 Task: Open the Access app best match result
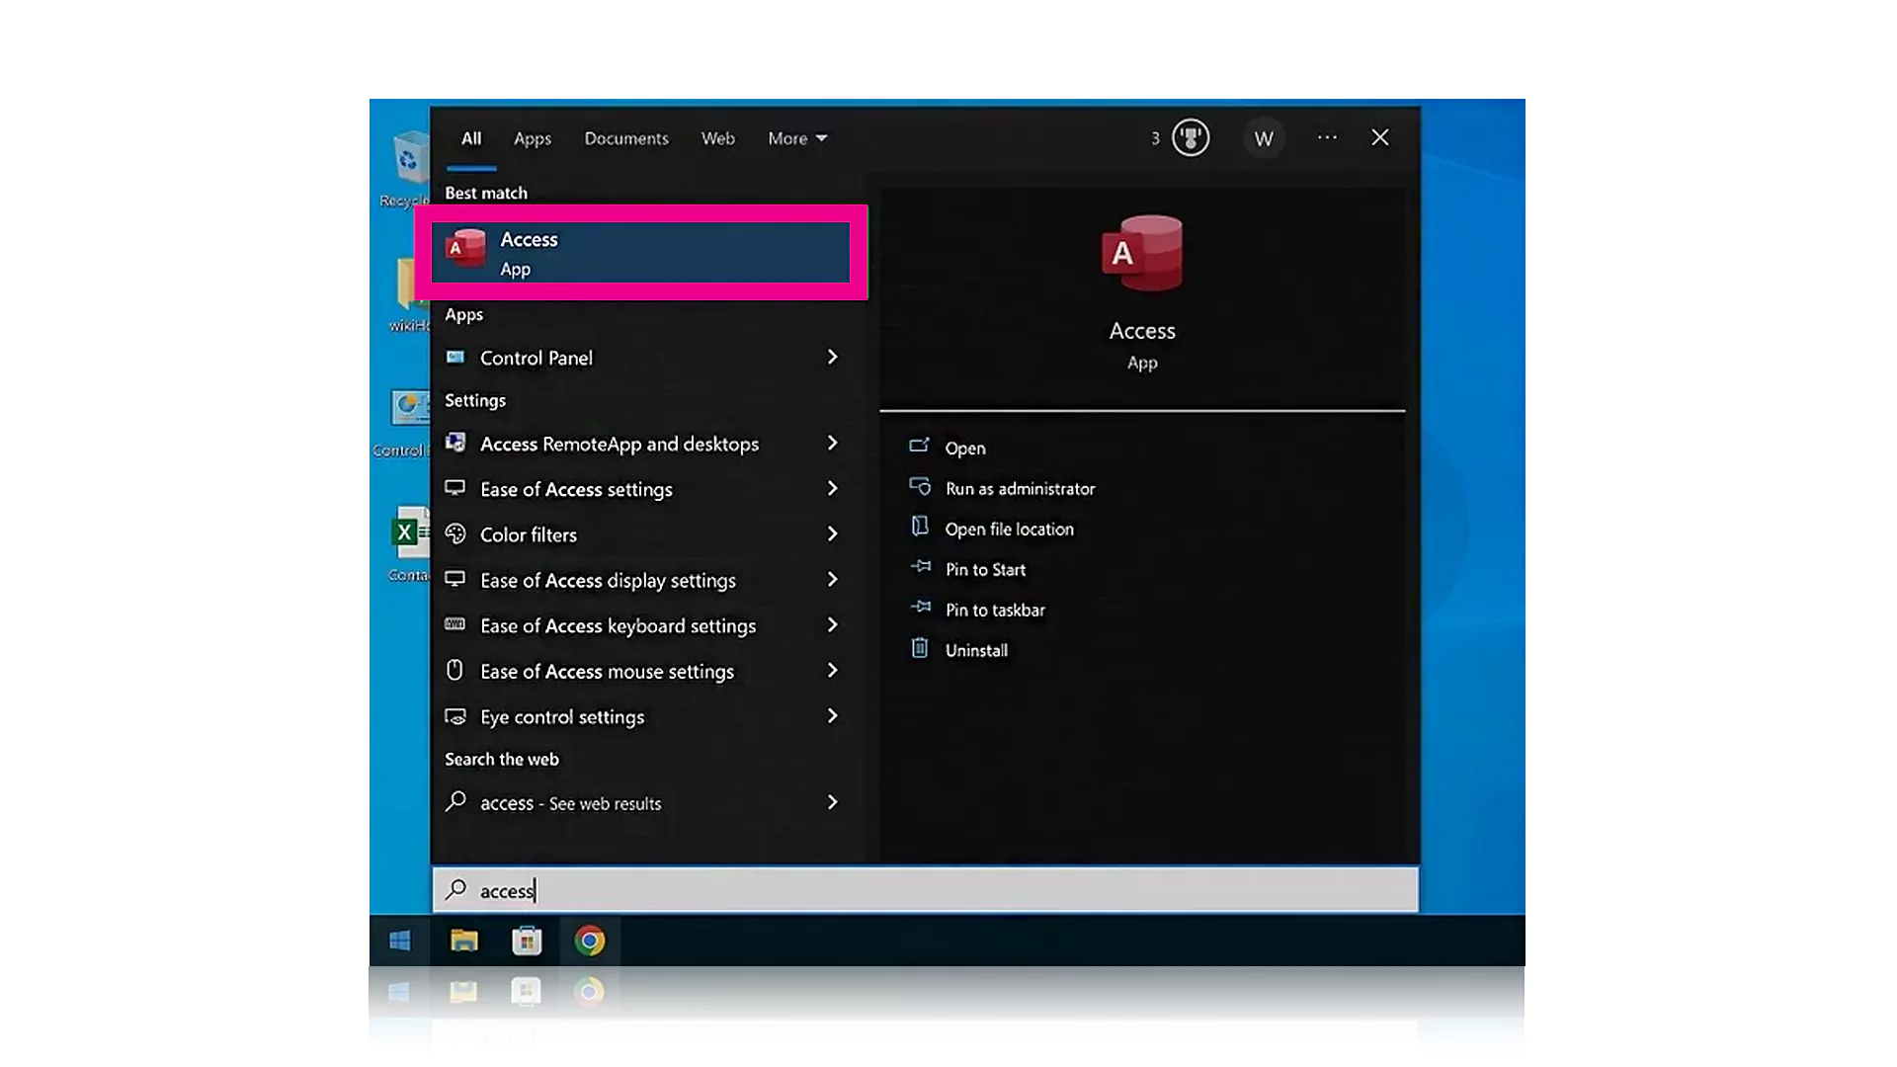click(641, 252)
